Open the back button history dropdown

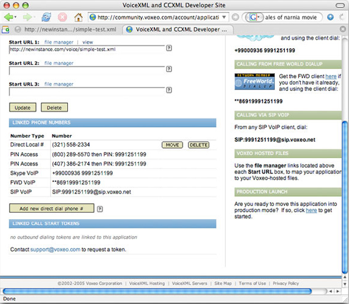pyautogui.click(x=15, y=17)
